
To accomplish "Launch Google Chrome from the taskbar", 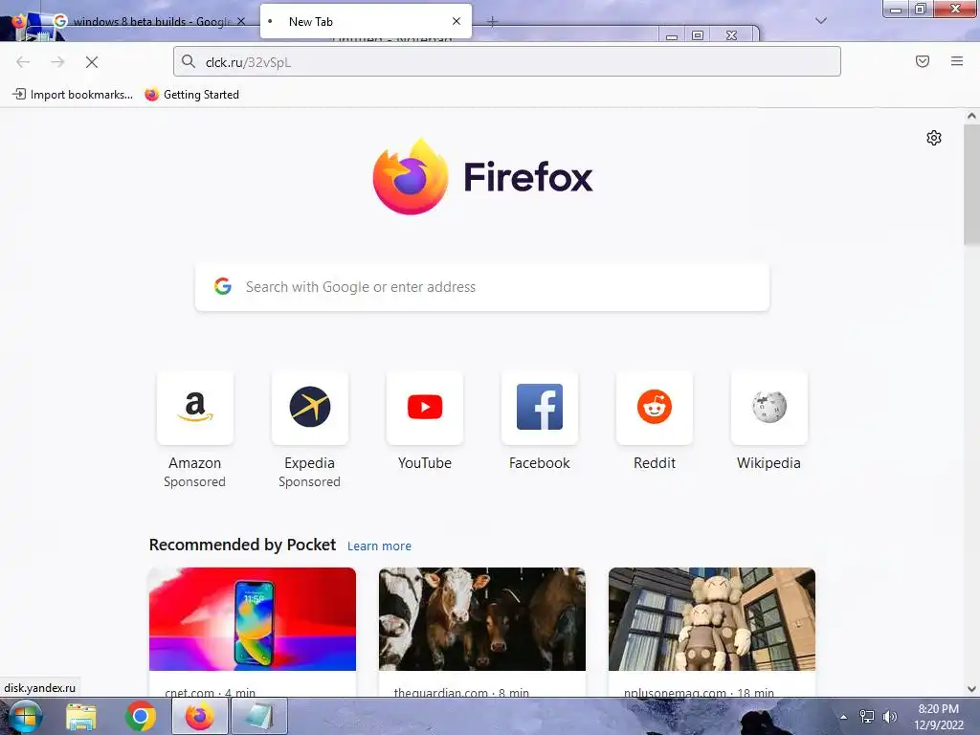I will [x=141, y=716].
